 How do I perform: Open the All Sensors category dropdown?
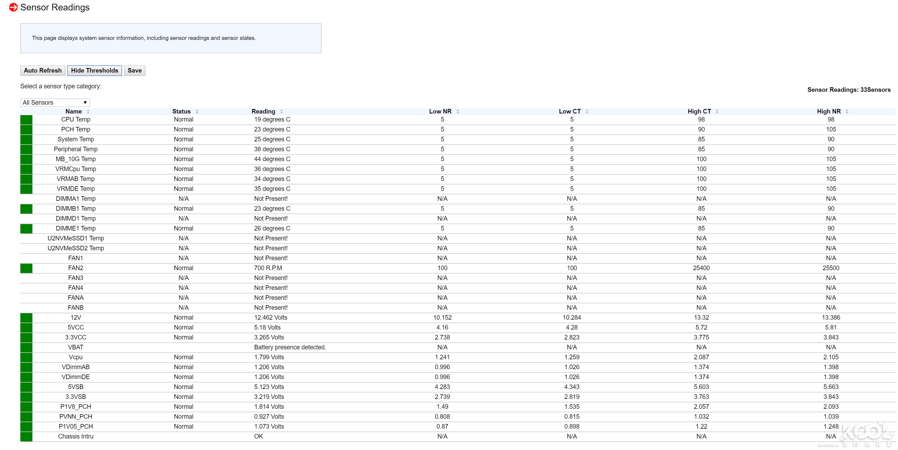pyautogui.click(x=55, y=103)
